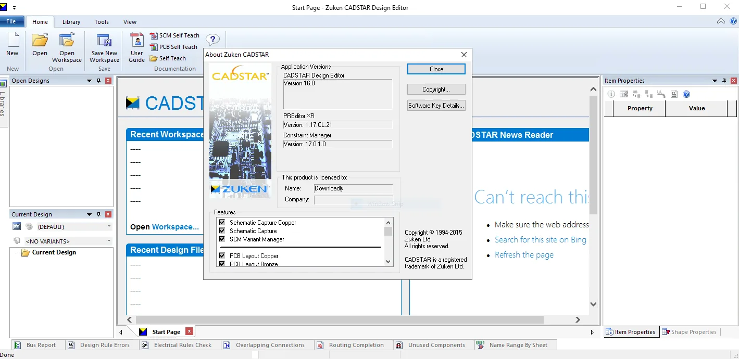Pin the Open Designs panel
The image size is (739, 359).
pos(98,81)
